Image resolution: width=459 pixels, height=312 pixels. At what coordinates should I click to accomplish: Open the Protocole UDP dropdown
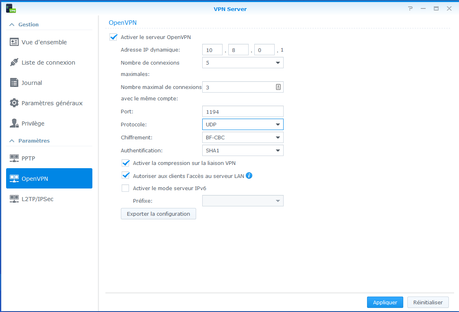pos(243,124)
